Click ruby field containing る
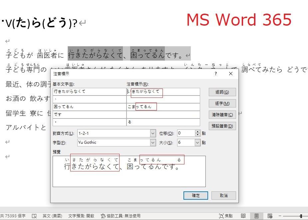The width and height of the screenshot is (308, 220). pyautogui.click(x=163, y=122)
